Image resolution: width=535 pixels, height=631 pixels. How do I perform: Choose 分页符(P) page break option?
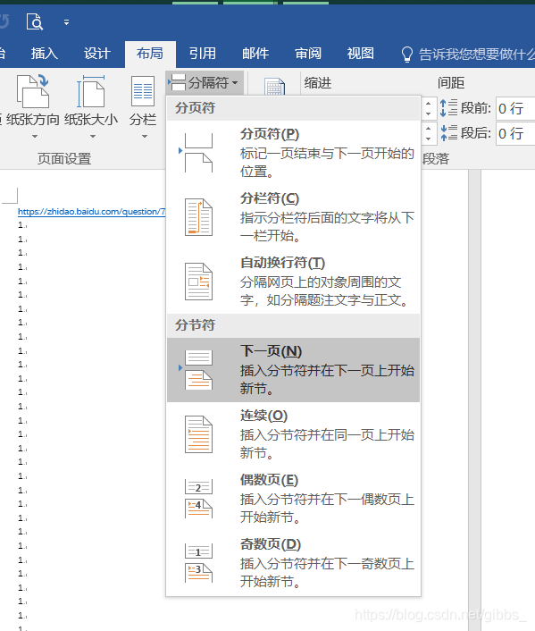(x=293, y=153)
